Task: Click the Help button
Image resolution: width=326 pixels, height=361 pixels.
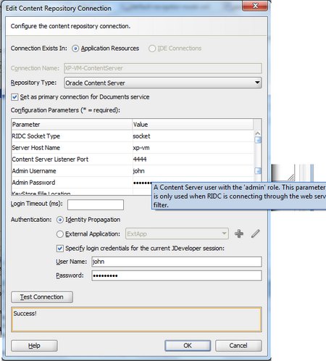Action: click(34, 346)
